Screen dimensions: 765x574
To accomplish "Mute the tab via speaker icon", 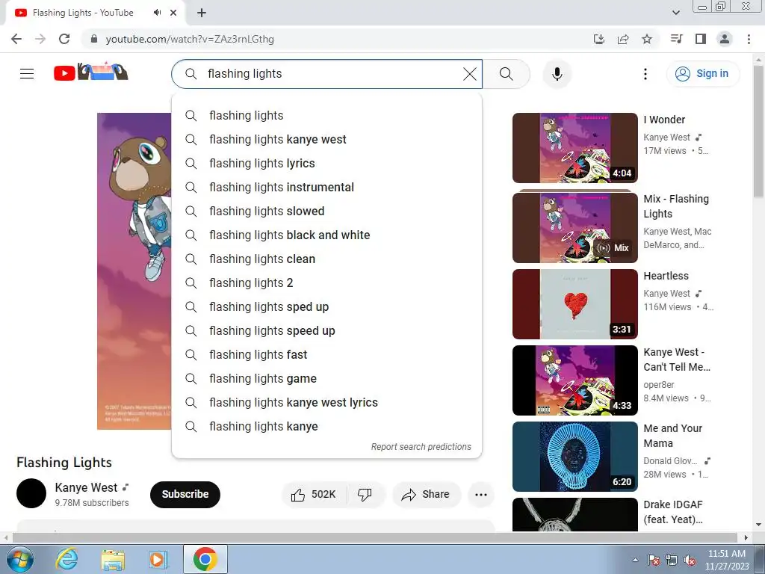I will click(x=157, y=13).
